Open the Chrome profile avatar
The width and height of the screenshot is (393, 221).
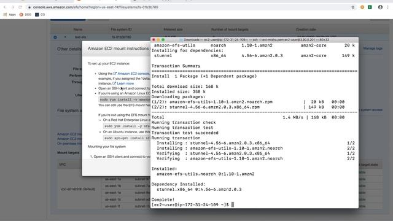coord(380,7)
